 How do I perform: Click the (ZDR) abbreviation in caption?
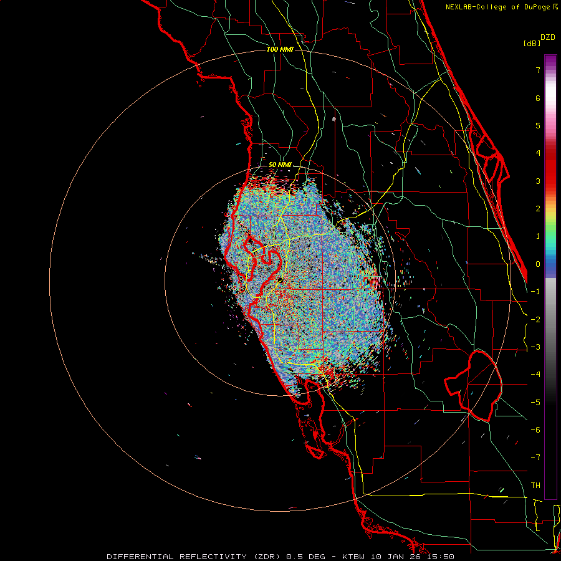pos(268,557)
